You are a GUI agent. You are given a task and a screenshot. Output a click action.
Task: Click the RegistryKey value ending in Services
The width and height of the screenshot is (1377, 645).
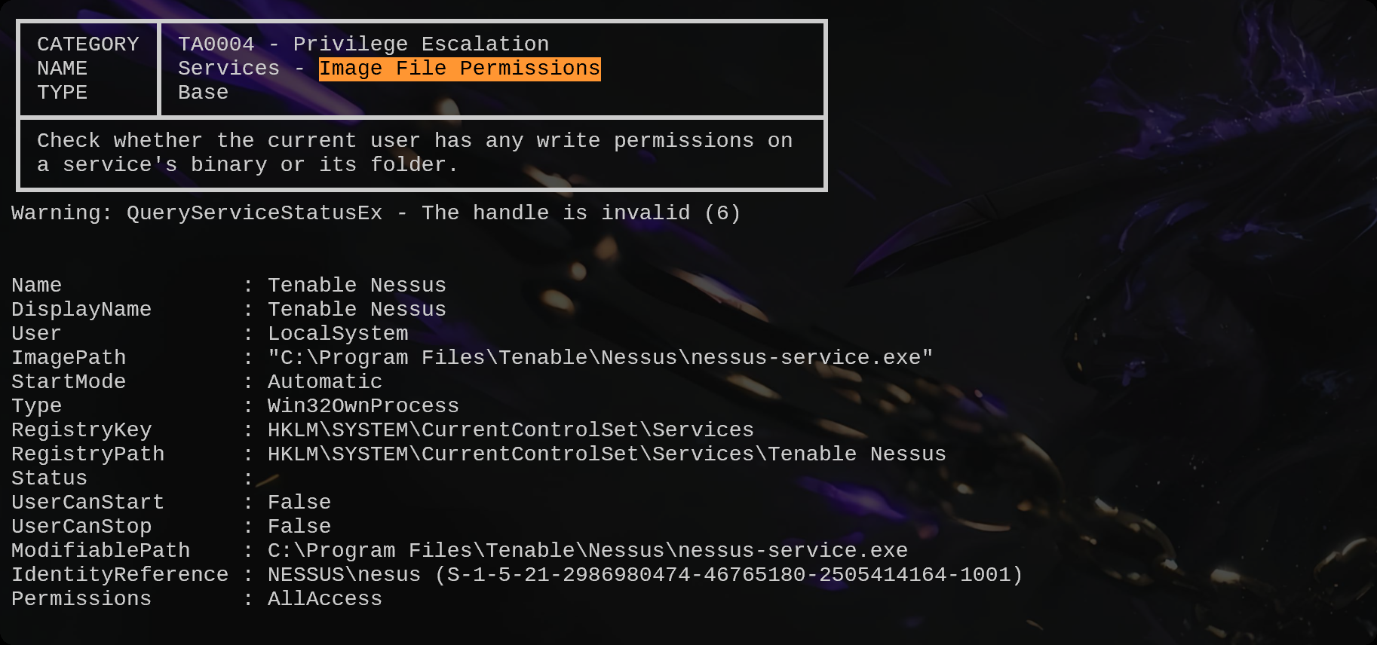pyautogui.click(x=511, y=430)
